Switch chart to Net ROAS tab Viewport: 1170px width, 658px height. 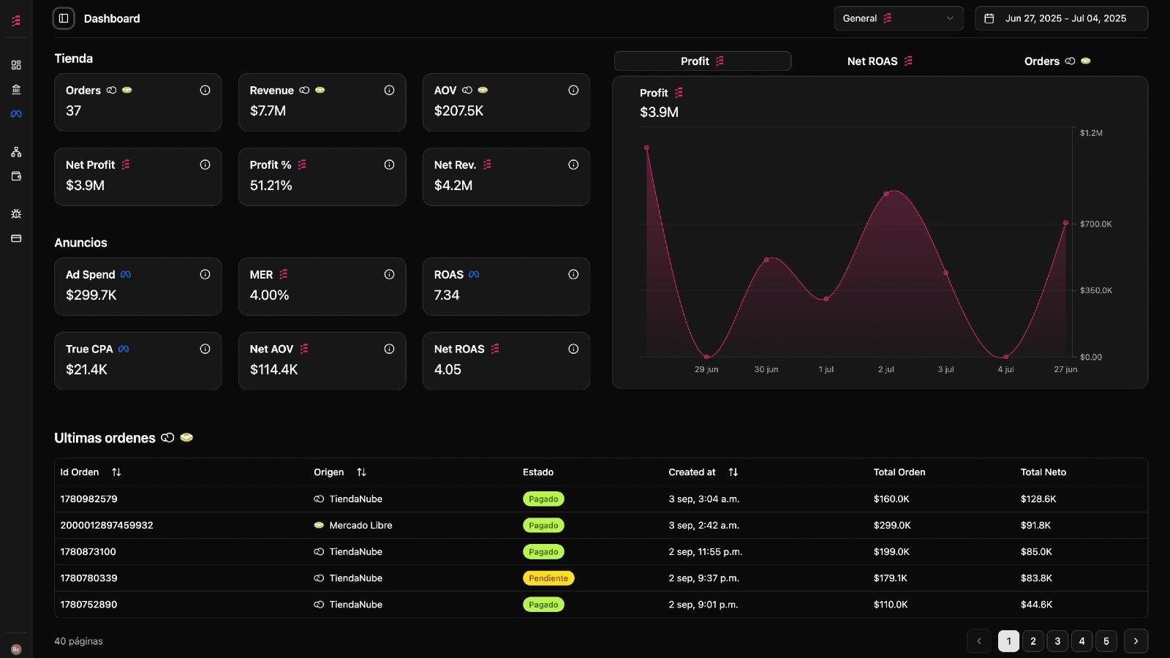(x=880, y=61)
